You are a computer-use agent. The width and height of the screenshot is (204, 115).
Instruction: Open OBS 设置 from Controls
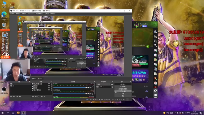pyautogui.click(x=123, y=94)
